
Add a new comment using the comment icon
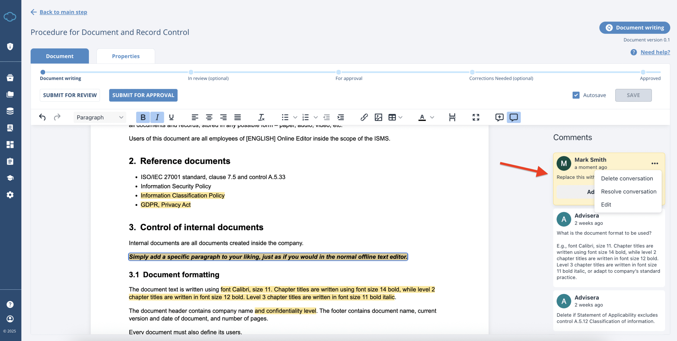[x=499, y=117]
